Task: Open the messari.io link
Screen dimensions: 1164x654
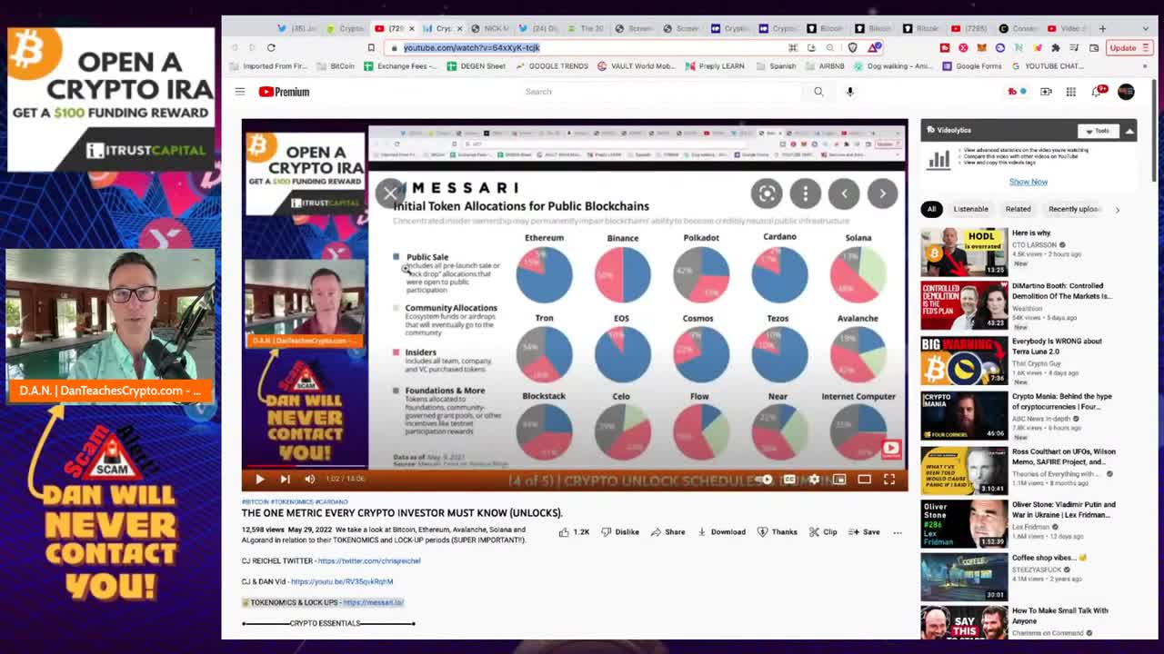Action: [373, 602]
